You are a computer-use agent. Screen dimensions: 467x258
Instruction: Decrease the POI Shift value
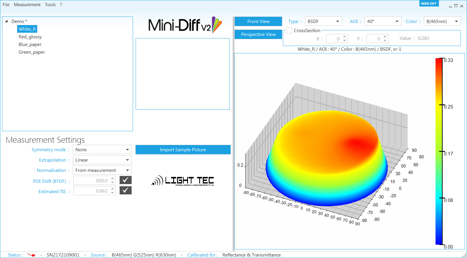pyautogui.click(x=112, y=183)
